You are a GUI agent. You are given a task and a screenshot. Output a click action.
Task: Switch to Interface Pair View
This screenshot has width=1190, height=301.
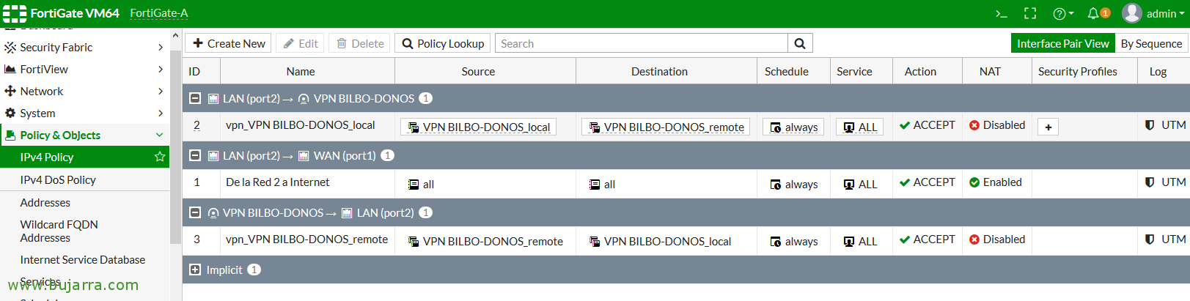pos(1062,44)
